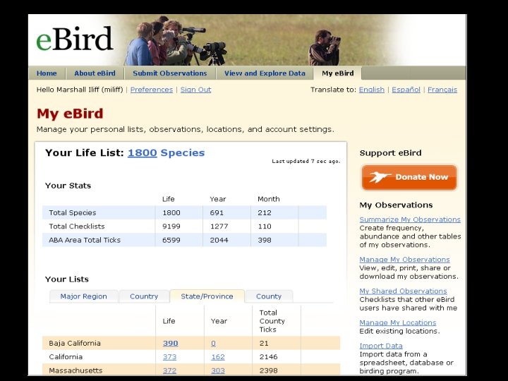Viewport: 508px width, 381px height.
Task: Click Baja California county ticks value 21
Action: [264, 343]
